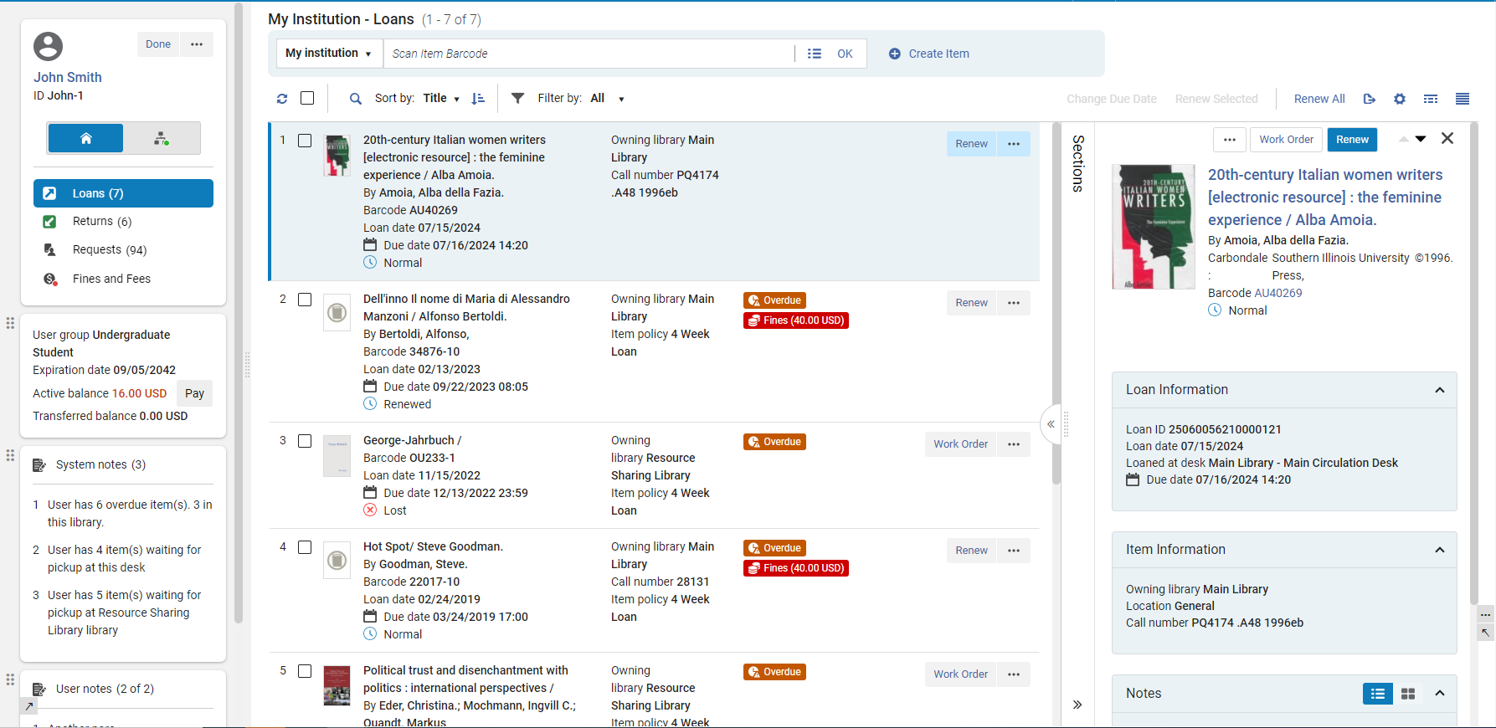Click the Renew All link
This screenshot has height=728, width=1496.
pos(1319,99)
